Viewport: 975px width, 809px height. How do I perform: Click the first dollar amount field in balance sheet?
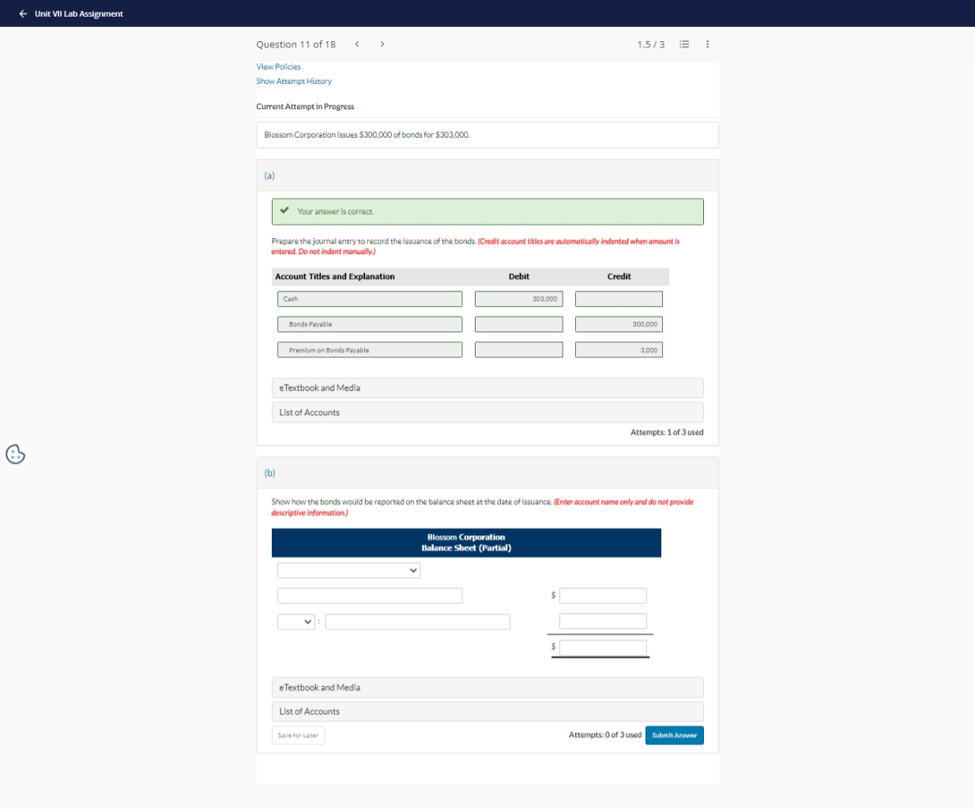[x=603, y=595]
